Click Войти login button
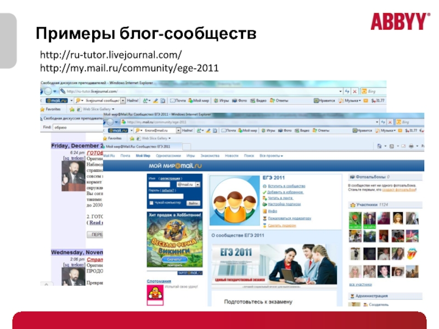439x329 pixels. pos(193,203)
